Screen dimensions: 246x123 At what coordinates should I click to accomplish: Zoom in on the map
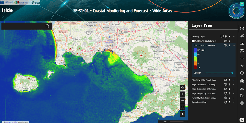(183, 94)
